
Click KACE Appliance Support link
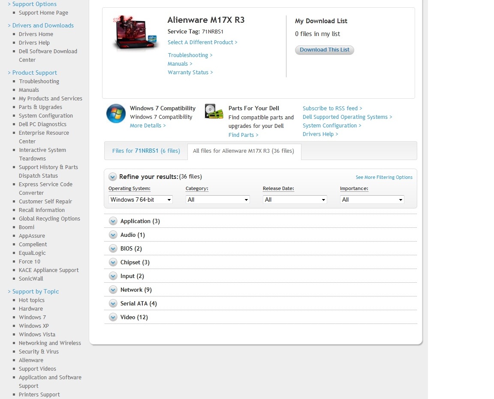coord(49,270)
